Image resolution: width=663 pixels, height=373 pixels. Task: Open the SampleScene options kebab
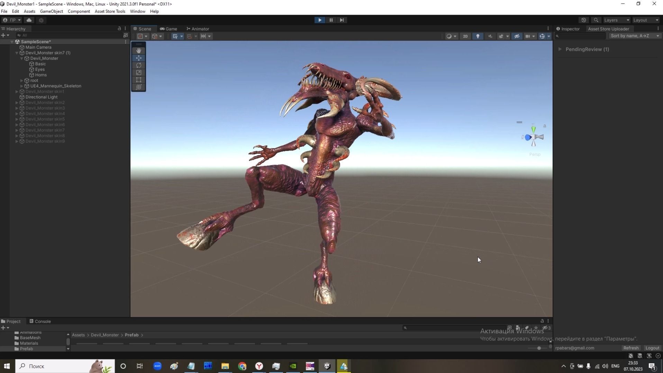[125, 42]
